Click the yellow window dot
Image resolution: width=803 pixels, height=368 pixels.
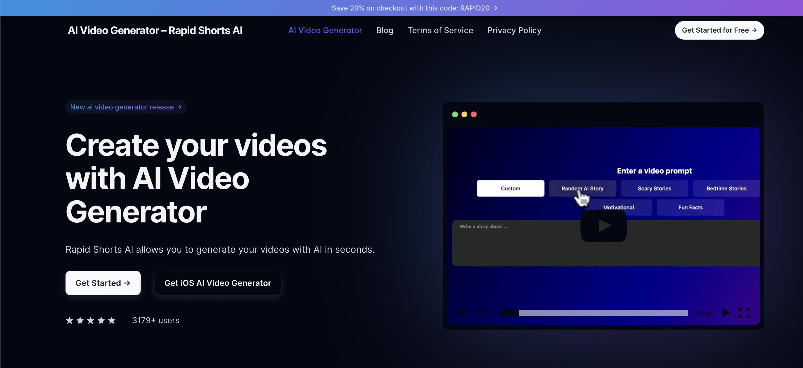click(464, 114)
